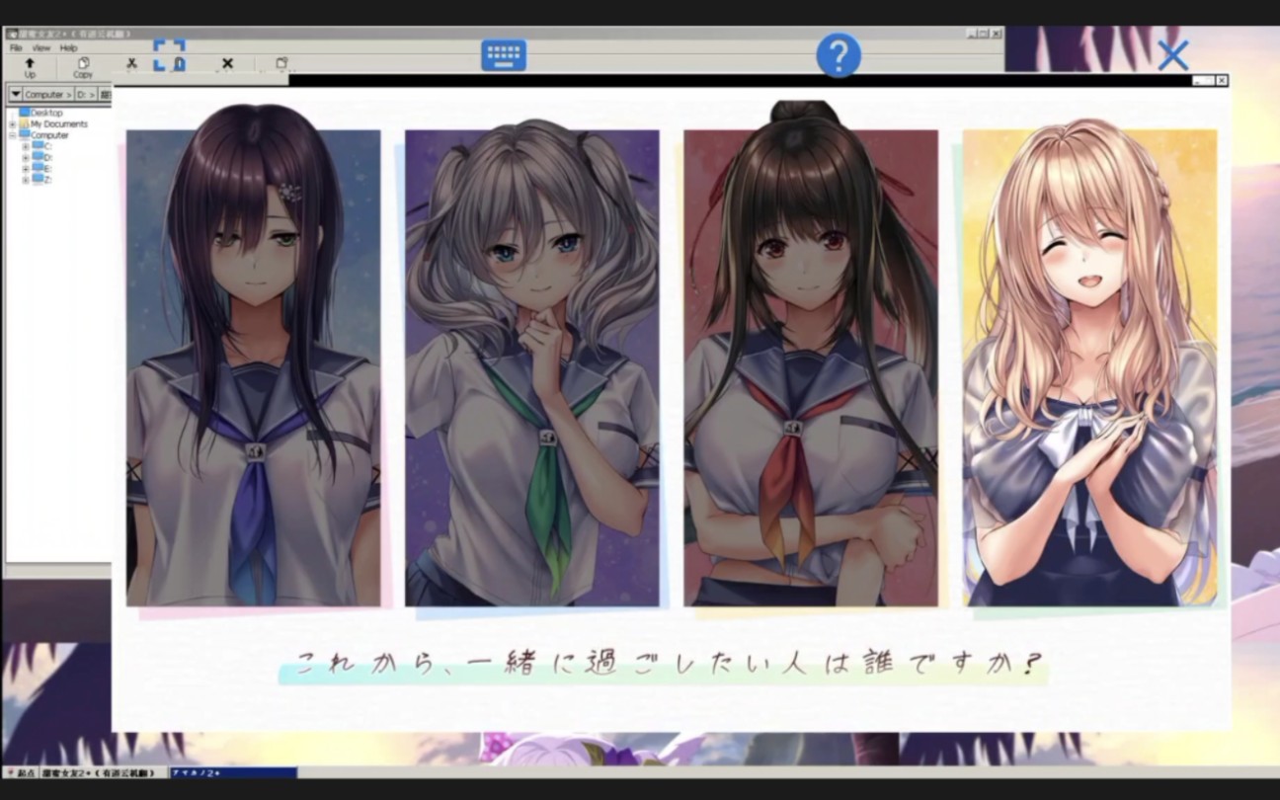Image resolution: width=1280 pixels, height=800 pixels.
Task: Open the blue on-screen keyboard icon
Action: [x=504, y=55]
